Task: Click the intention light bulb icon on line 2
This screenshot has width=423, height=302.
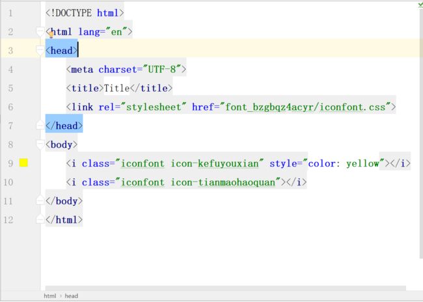Action: [51, 34]
